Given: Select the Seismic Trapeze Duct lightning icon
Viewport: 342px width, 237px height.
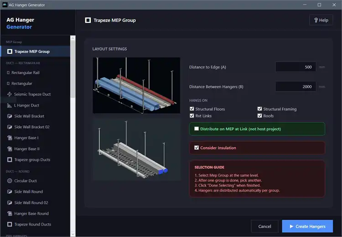Looking at the screenshot, I should coord(10,94).
